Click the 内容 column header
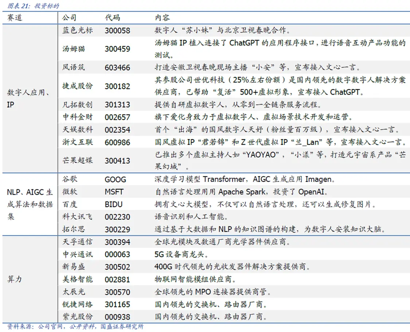The height and width of the screenshot is (332, 410). [162, 18]
